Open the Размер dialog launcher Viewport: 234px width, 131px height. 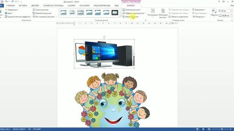232,20
